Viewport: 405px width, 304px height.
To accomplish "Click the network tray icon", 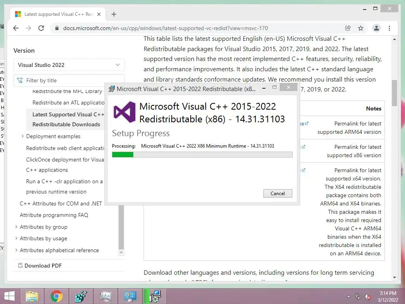I will tap(358, 296).
